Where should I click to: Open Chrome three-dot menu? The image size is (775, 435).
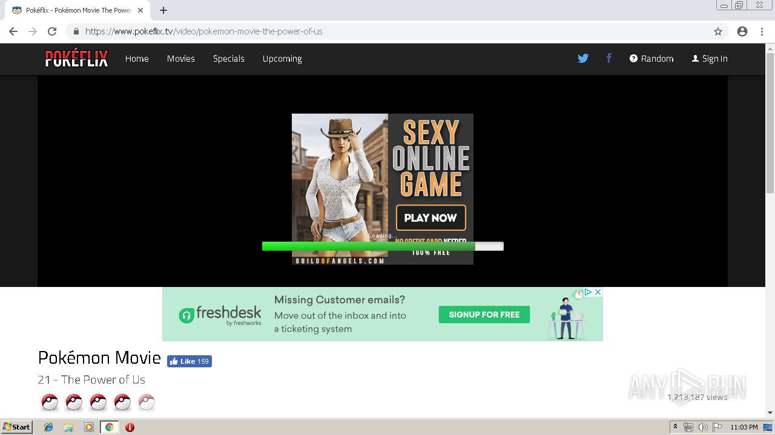coord(762,31)
